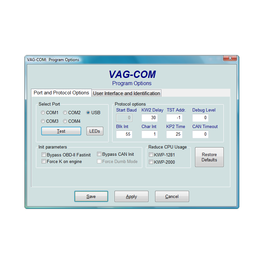Click the 'Start Baud' label

click(126, 110)
